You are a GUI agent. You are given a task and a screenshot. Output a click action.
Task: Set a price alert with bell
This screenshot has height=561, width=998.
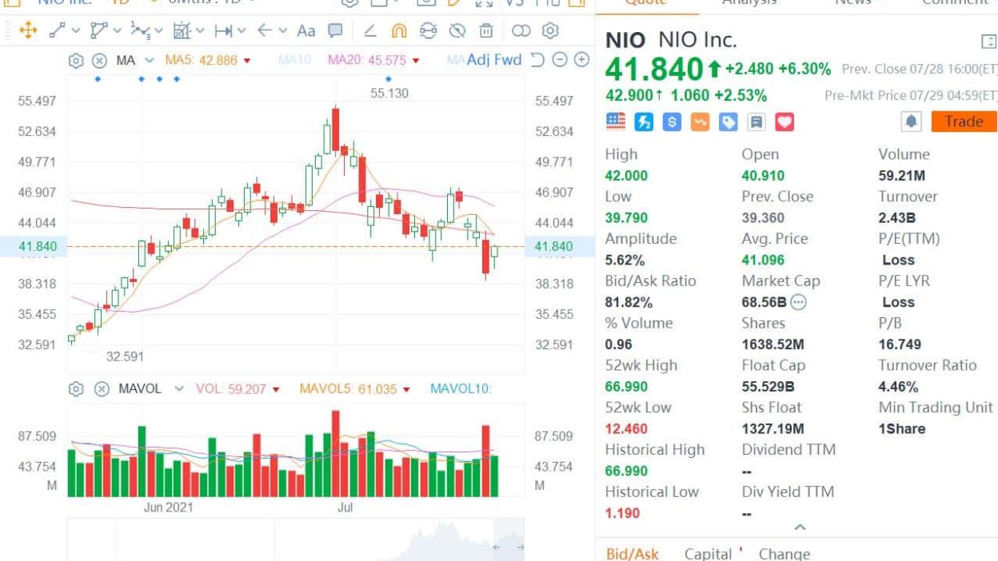coord(912,121)
